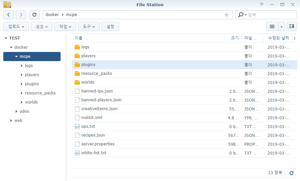Click the back navigation arrow
This screenshot has height=181, width=300.
coord(9,15)
